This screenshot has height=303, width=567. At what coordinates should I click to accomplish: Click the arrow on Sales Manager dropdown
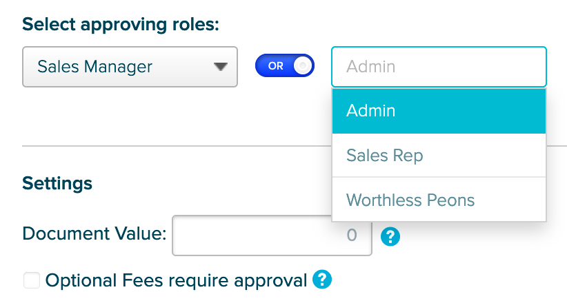220,67
